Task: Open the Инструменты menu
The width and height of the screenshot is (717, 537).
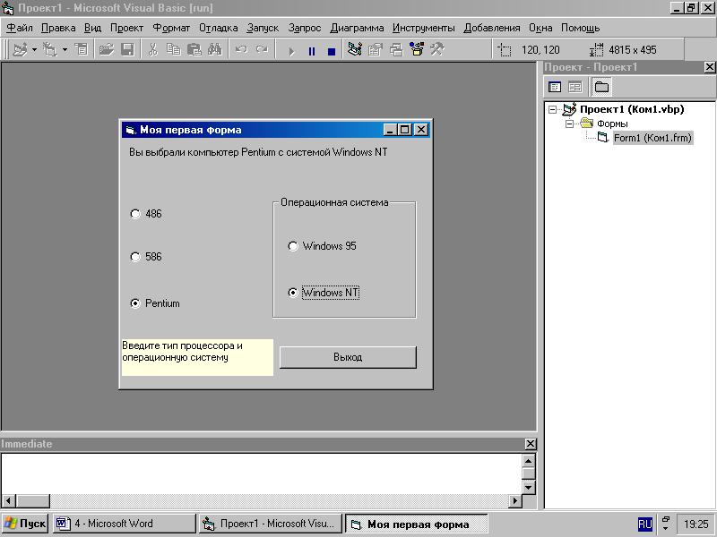Action: [423, 28]
